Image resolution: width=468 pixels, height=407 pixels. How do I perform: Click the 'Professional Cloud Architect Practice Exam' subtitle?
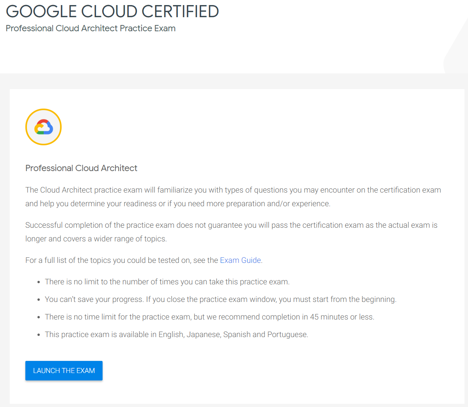point(90,29)
